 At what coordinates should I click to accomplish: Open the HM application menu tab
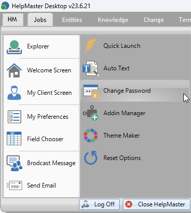13,19
